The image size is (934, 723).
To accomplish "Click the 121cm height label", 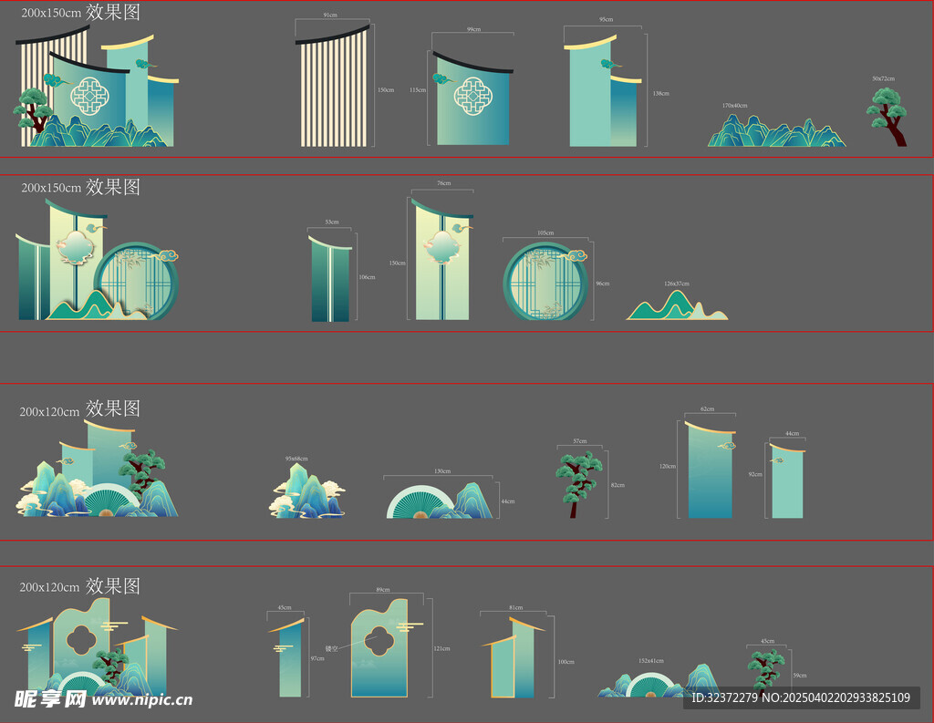I will point(442,648).
